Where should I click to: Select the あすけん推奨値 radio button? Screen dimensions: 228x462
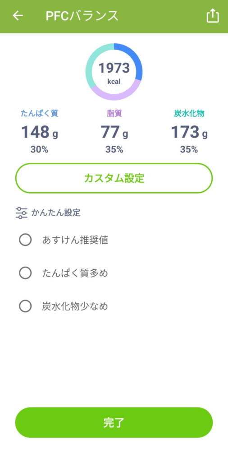pyautogui.click(x=25, y=240)
